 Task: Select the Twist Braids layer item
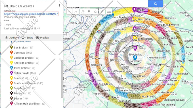23,68
